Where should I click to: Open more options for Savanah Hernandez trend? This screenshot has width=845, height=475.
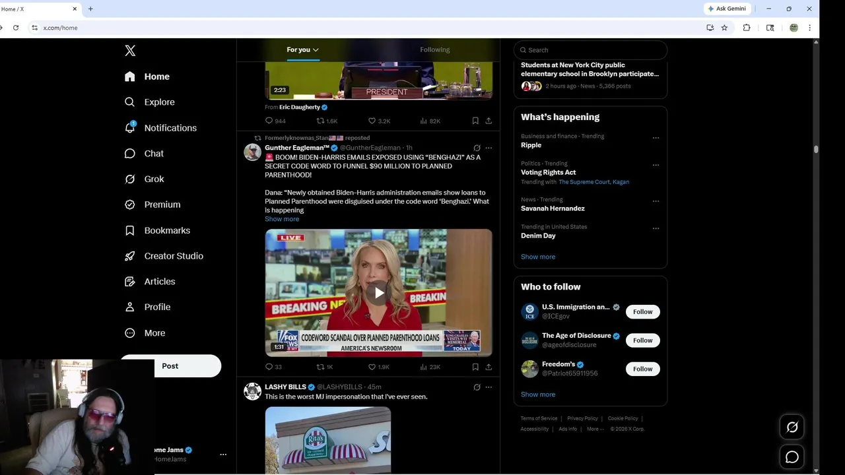point(656,201)
